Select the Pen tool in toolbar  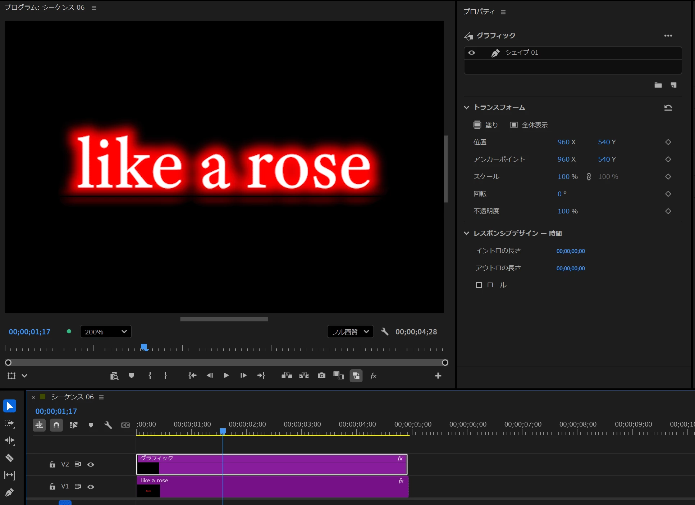(10, 492)
